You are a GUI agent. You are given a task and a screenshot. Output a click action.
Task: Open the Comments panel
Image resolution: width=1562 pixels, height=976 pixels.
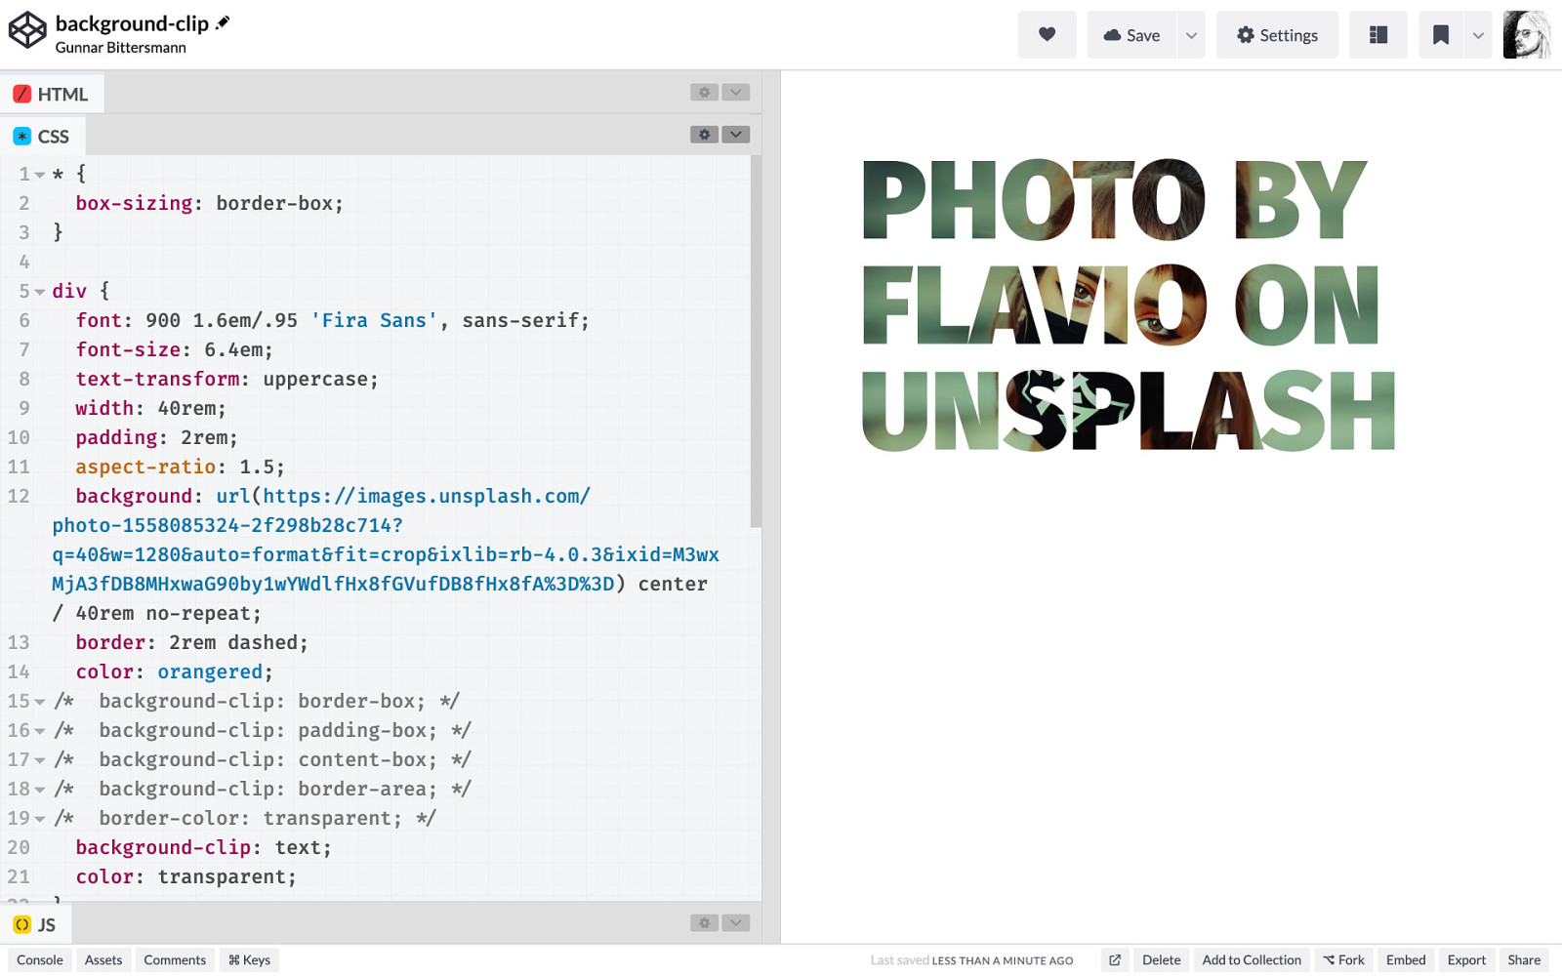(175, 960)
